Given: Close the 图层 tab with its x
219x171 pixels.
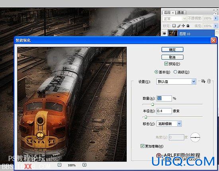Looking at the screenshot, I should (173, 13).
